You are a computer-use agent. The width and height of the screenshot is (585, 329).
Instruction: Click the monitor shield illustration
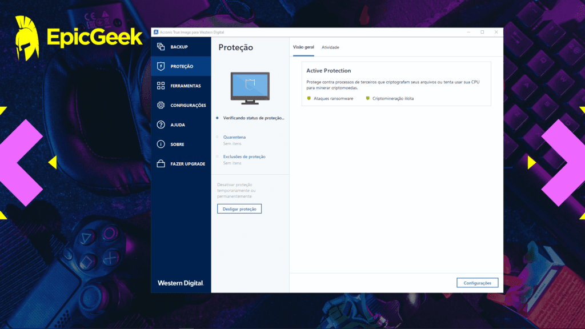(x=250, y=87)
